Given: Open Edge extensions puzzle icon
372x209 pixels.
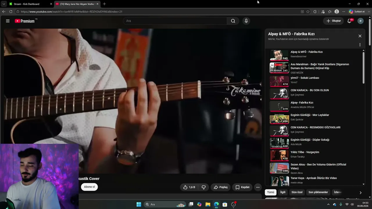Looking at the screenshot, I should pos(315,12).
